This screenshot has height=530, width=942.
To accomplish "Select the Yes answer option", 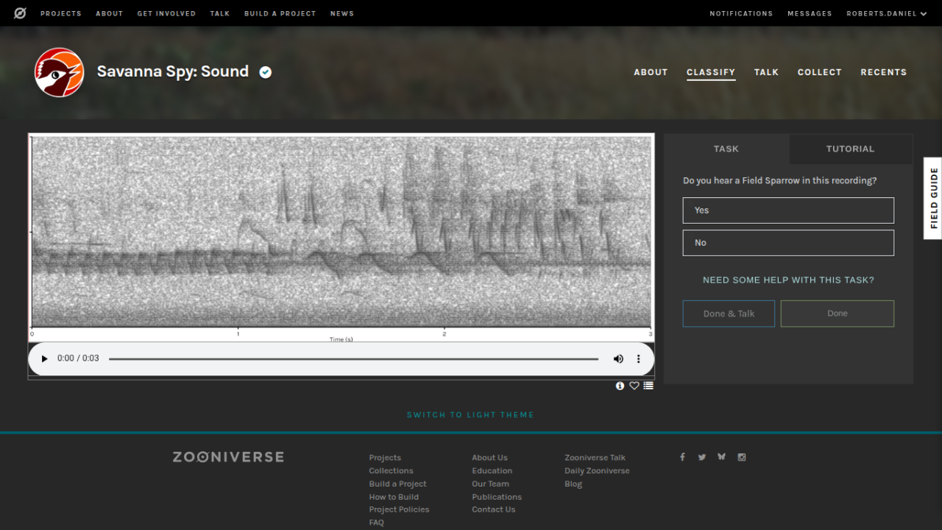I will coord(788,211).
